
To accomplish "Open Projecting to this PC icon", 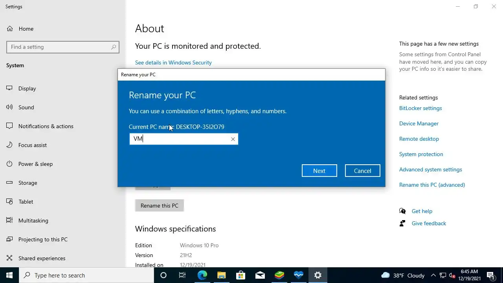I will 9,239.
